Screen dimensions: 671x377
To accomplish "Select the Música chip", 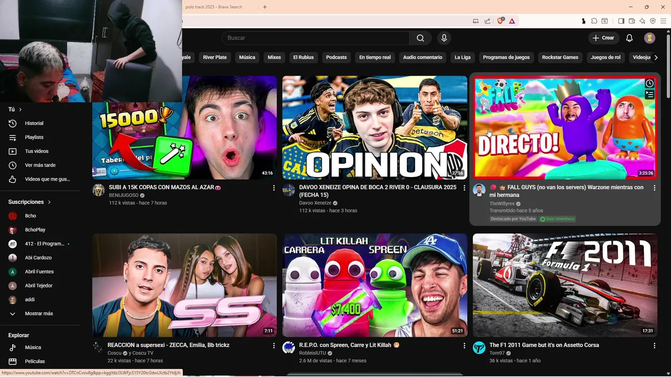I will point(247,57).
